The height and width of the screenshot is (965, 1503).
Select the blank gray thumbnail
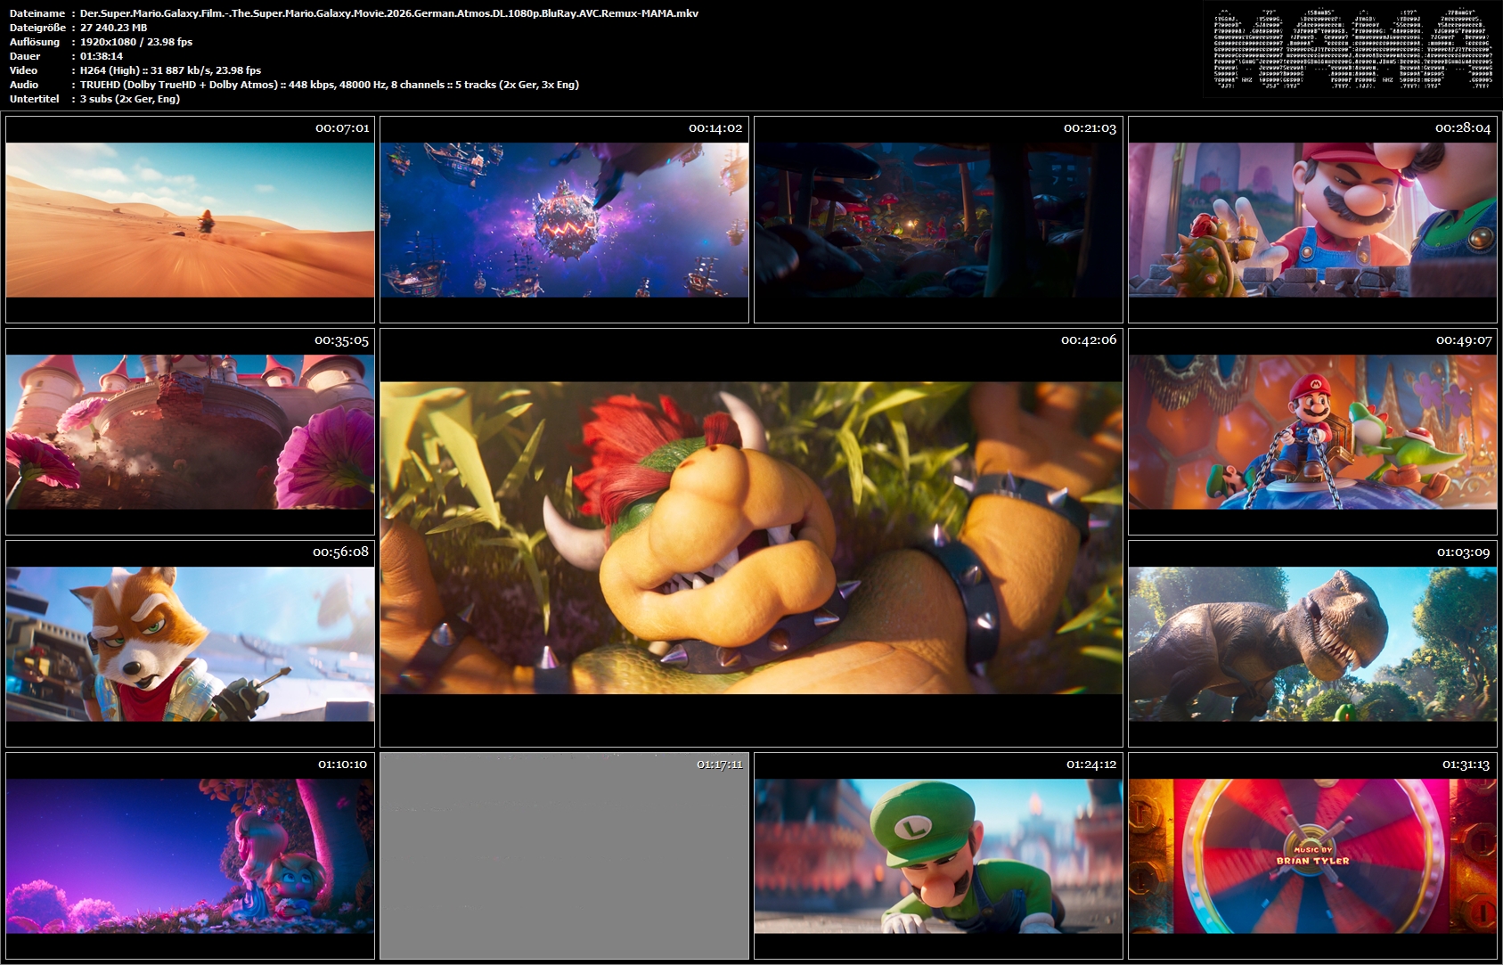click(x=564, y=855)
